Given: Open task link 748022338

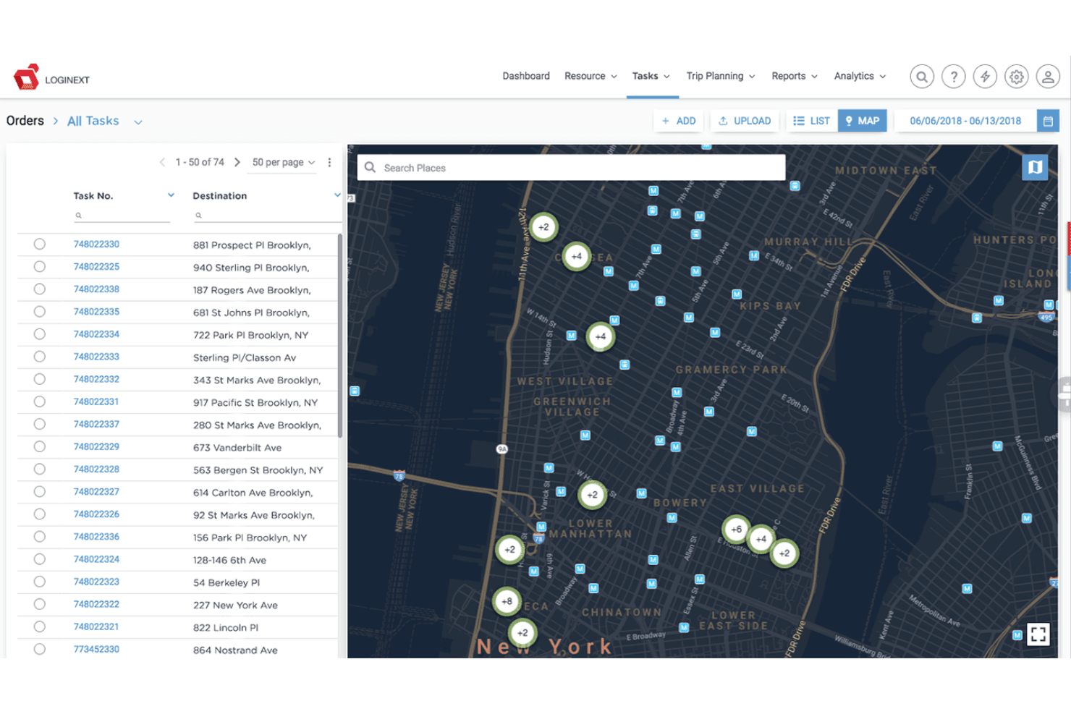Looking at the screenshot, I should coord(96,289).
